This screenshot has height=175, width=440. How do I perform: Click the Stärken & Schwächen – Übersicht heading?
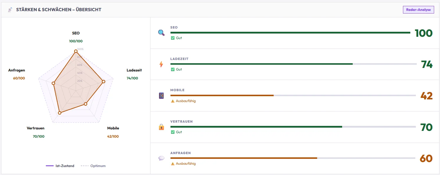pyautogui.click(x=59, y=10)
